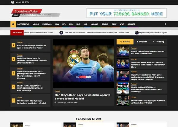Select the number 1 ranked story badge
This screenshot has height=127, width=178.
(x=13, y=46)
